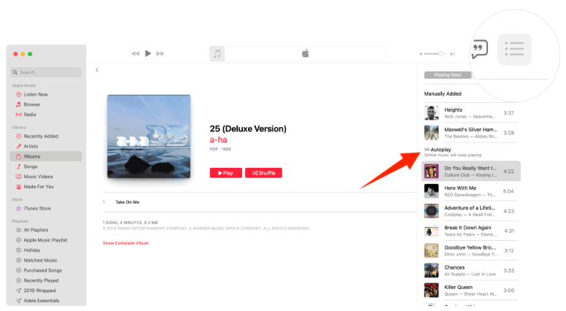The height and width of the screenshot is (311, 566).
Task: Select Adventure of a Lifetime in queue
Action: click(x=471, y=211)
